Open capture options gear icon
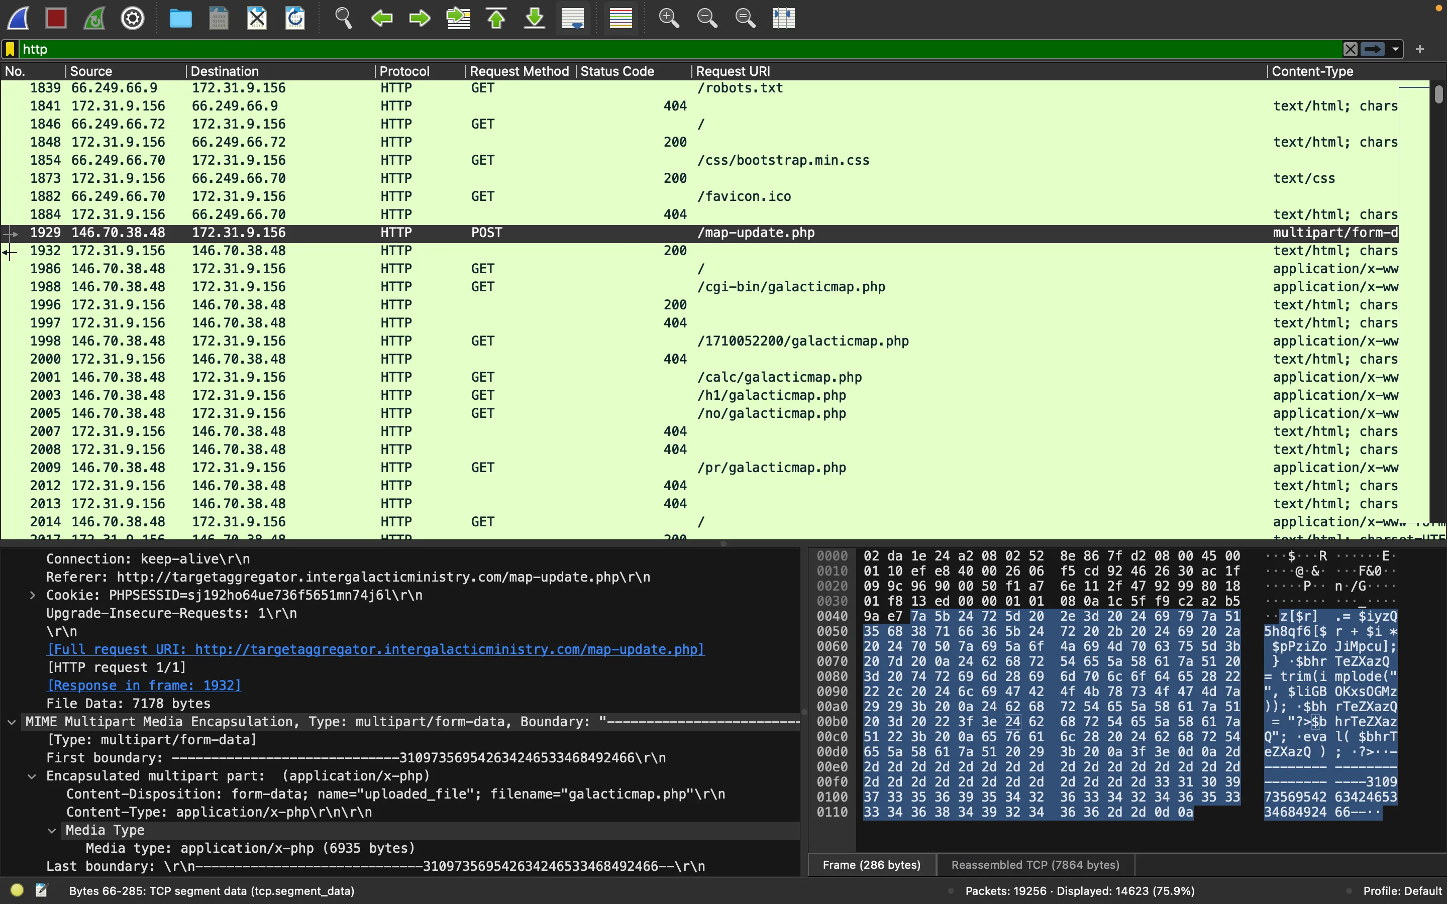The image size is (1447, 904). pos(133,18)
